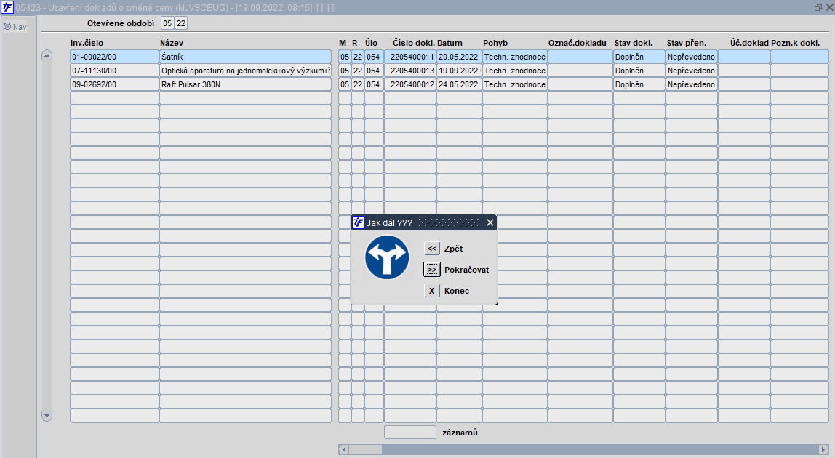Click Pohyb cell of document 2205400011

point(515,57)
